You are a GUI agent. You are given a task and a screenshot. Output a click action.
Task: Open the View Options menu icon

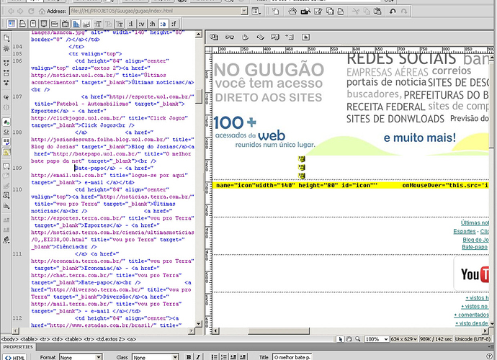[x=256, y=12]
